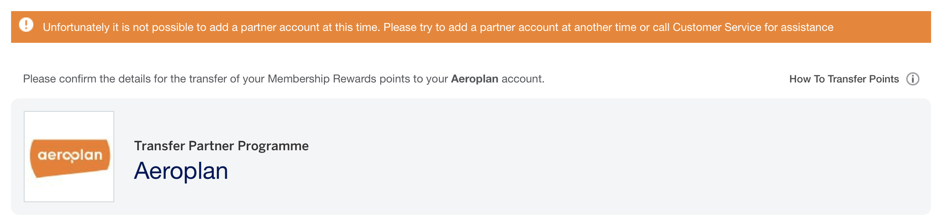Open the How To Transfer Points link

tap(844, 79)
